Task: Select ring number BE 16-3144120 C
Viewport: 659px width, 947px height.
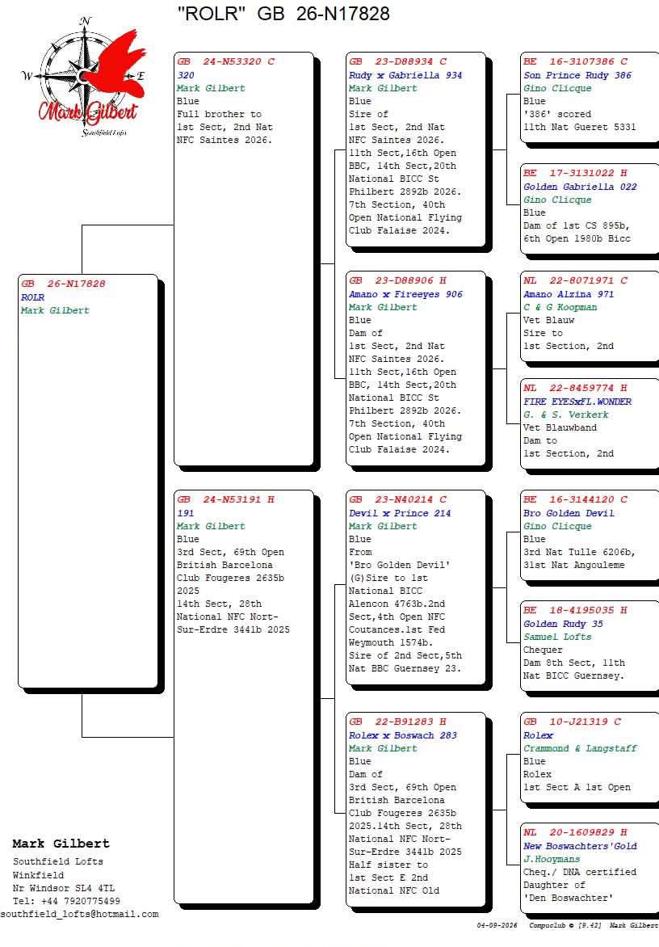Action: (x=576, y=499)
